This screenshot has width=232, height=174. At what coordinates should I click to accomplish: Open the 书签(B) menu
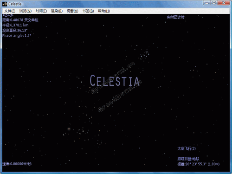point(88,11)
